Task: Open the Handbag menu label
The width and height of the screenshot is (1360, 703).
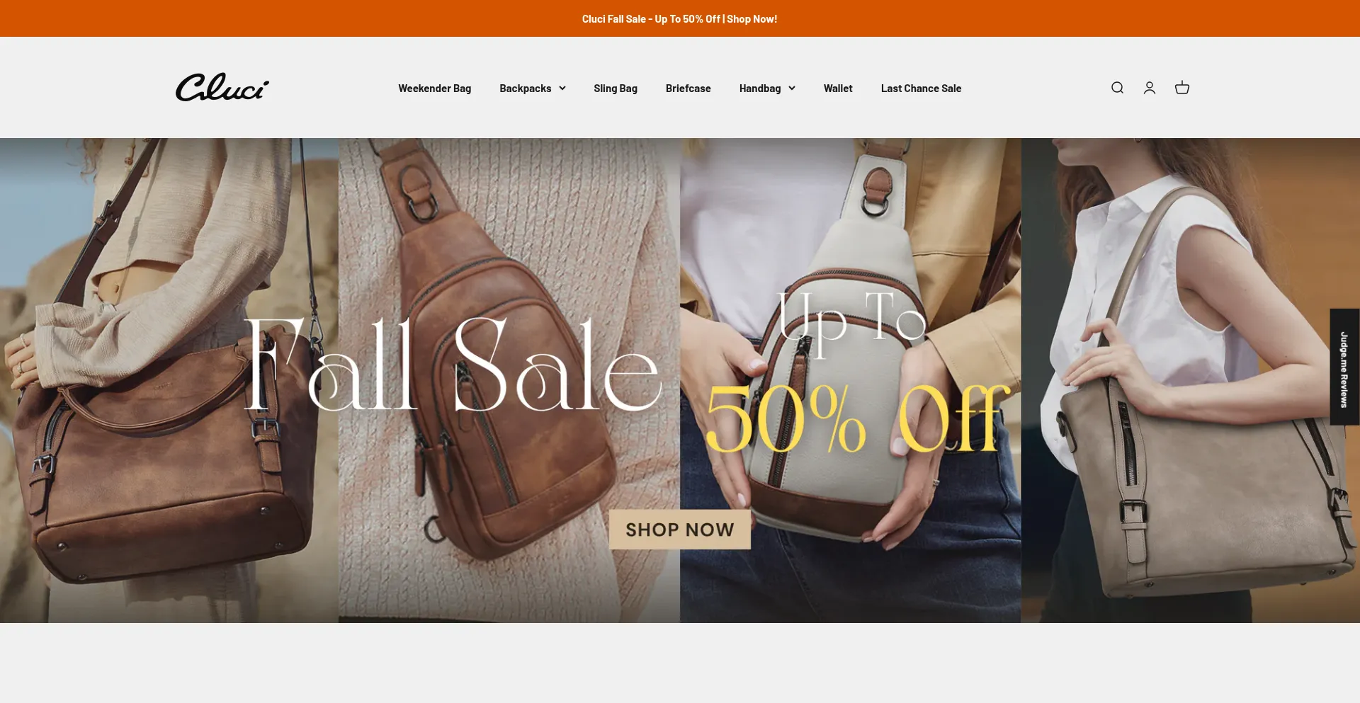Action: (x=760, y=88)
